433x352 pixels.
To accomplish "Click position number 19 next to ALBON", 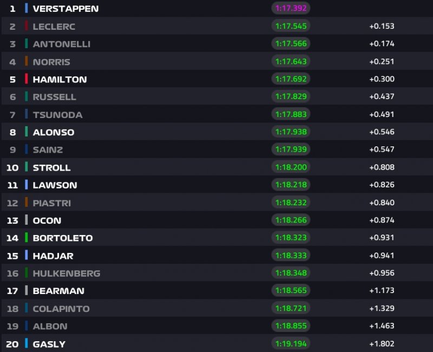I will coord(12,326).
